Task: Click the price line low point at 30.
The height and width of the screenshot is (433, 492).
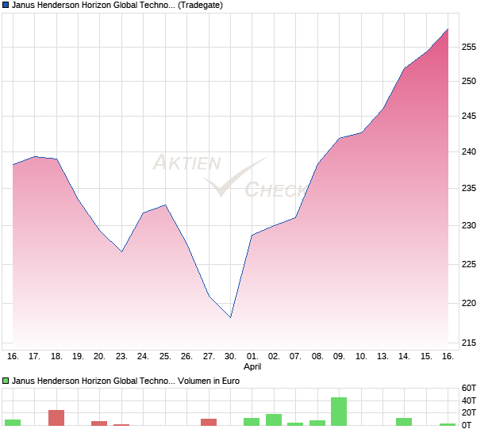Action: pyautogui.click(x=230, y=317)
